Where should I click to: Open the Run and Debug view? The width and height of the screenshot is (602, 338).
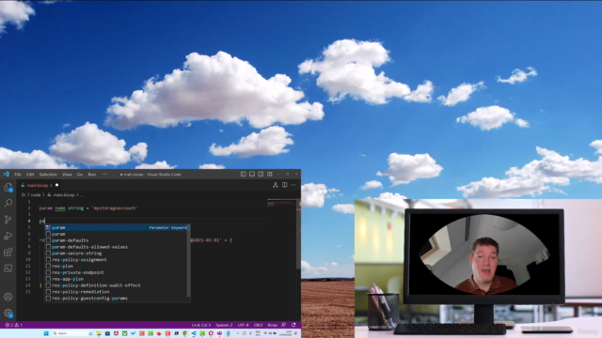[x=8, y=236]
